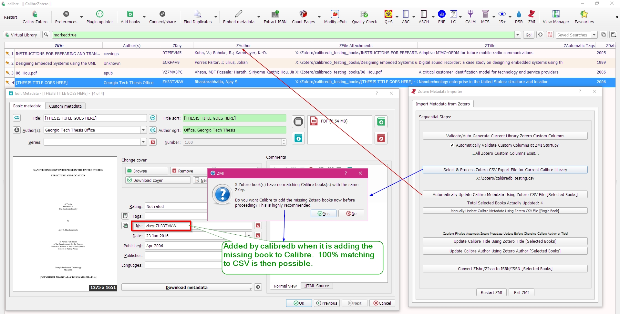
Task: Toggle Automatically Validate Custom Columns at ZMI Startup
Action: pyautogui.click(x=452, y=145)
